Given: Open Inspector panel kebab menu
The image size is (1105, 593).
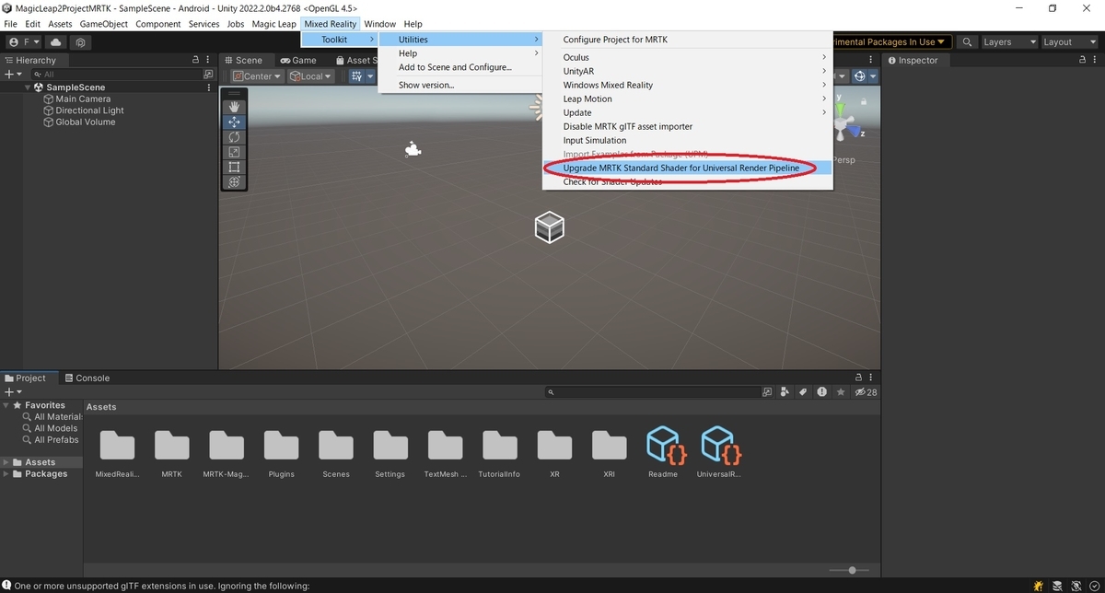Looking at the screenshot, I should click(x=1097, y=60).
